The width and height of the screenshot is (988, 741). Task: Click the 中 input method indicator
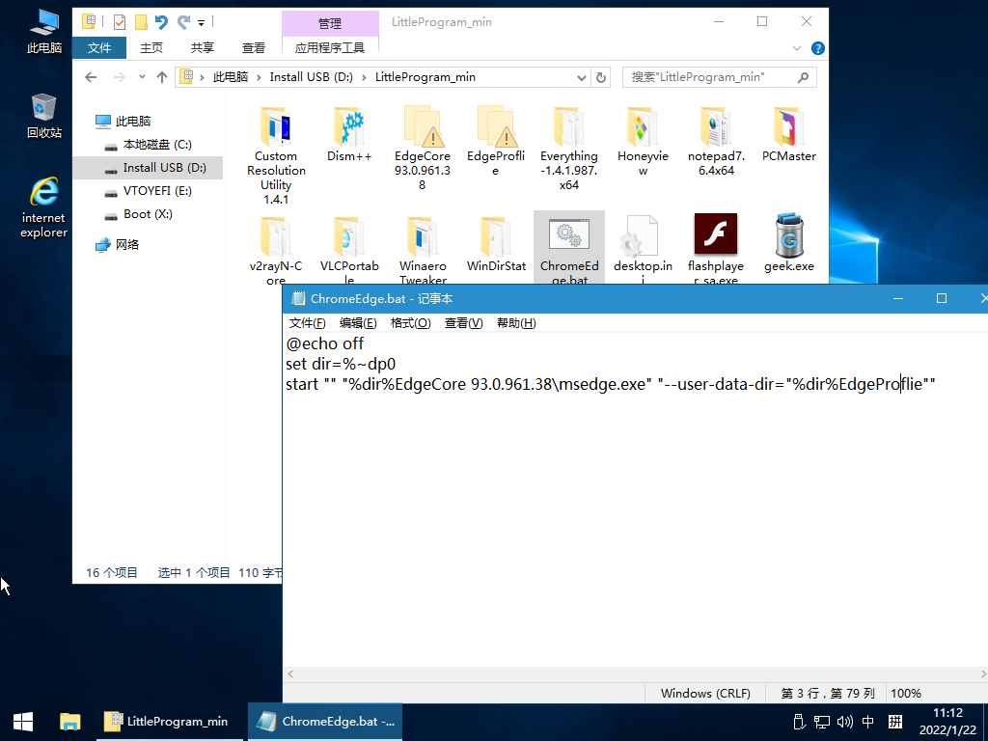coord(867,722)
